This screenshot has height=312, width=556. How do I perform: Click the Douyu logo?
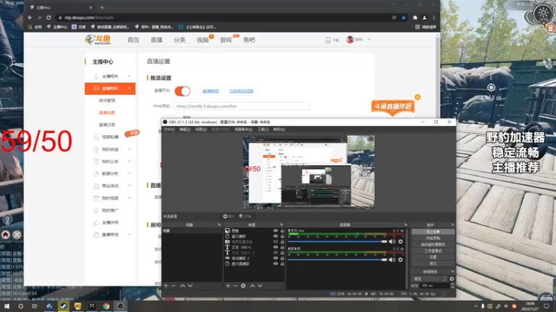pyautogui.click(x=98, y=40)
